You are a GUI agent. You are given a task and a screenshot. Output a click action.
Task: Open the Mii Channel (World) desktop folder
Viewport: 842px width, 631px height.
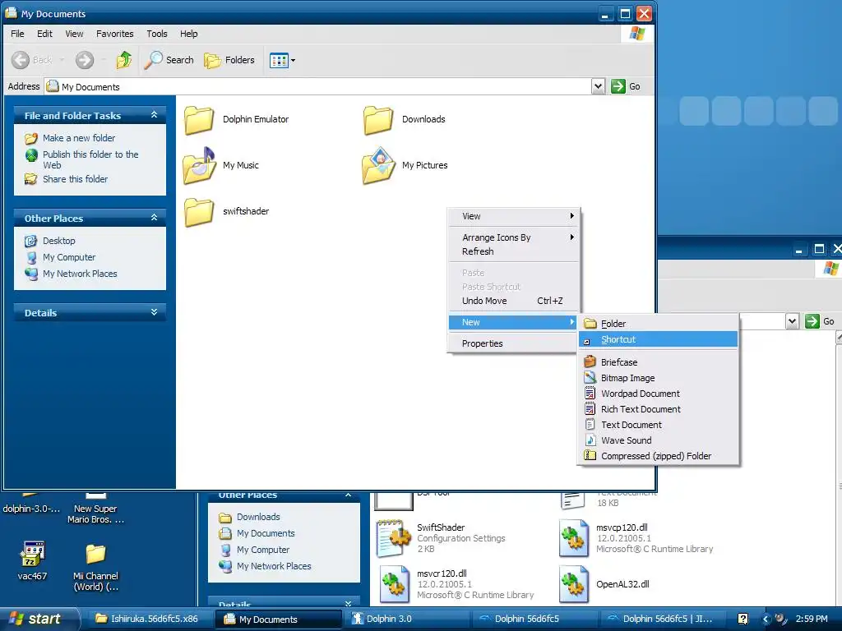[95, 555]
